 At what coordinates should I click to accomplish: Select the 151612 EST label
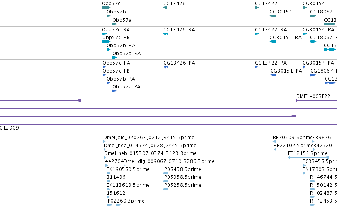(116, 193)
